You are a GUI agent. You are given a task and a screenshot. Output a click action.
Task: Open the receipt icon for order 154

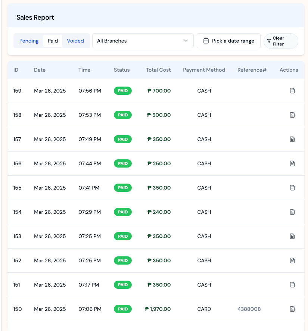(x=292, y=212)
